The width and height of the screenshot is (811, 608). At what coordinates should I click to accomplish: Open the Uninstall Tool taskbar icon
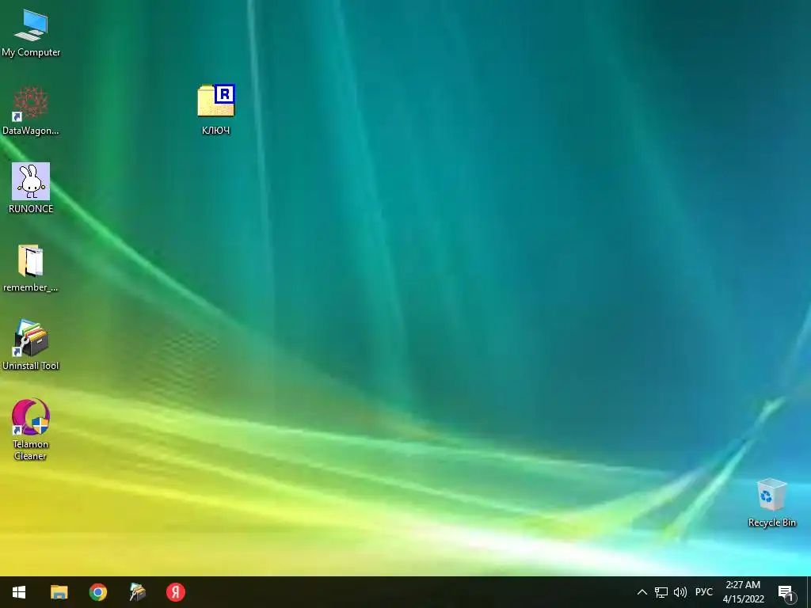point(137,592)
